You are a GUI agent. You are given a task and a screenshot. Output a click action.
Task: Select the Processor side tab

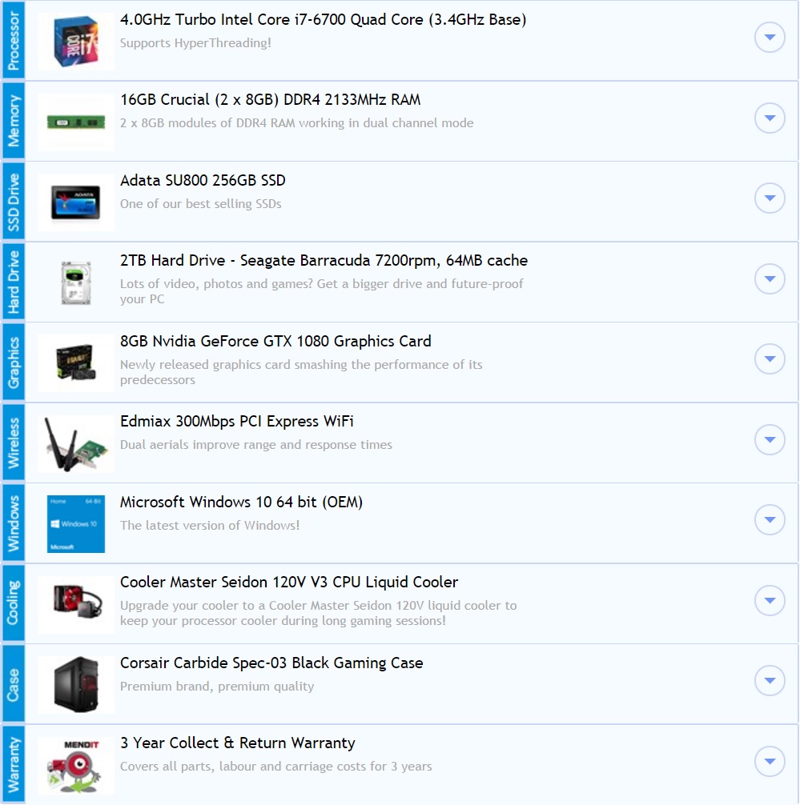[x=13, y=40]
